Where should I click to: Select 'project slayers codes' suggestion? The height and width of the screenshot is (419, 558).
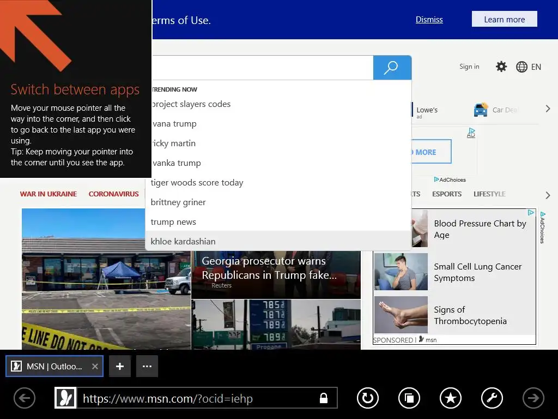tap(278, 104)
